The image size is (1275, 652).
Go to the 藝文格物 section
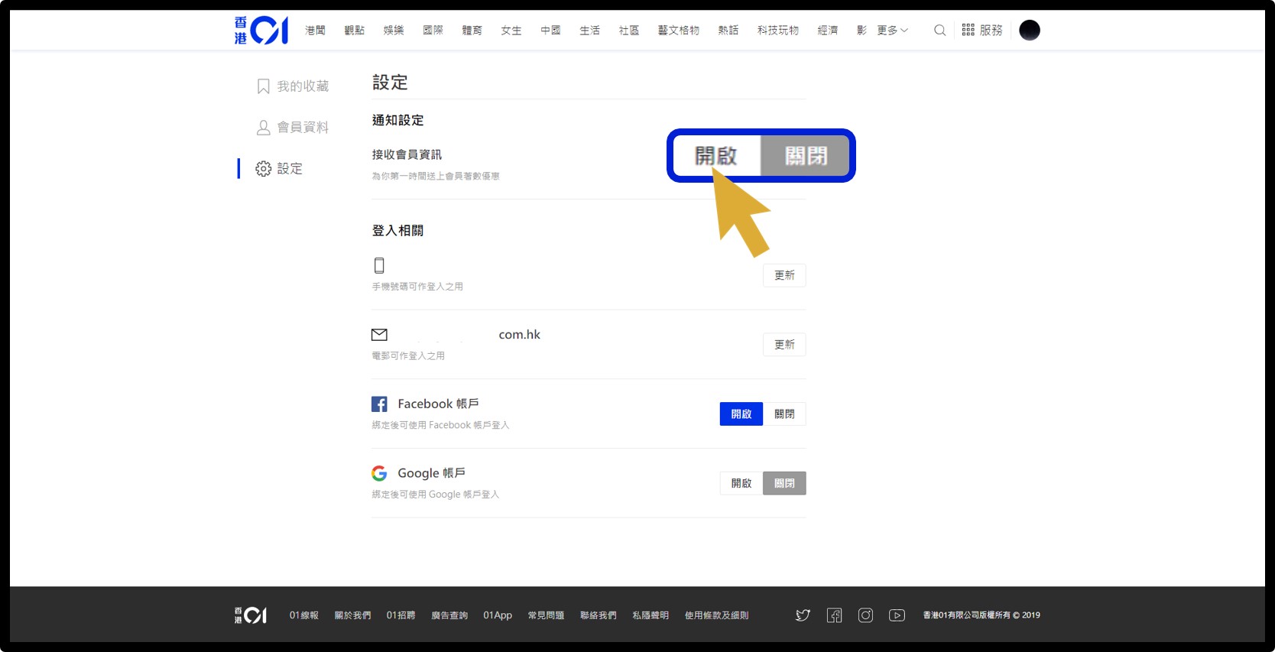[679, 31]
